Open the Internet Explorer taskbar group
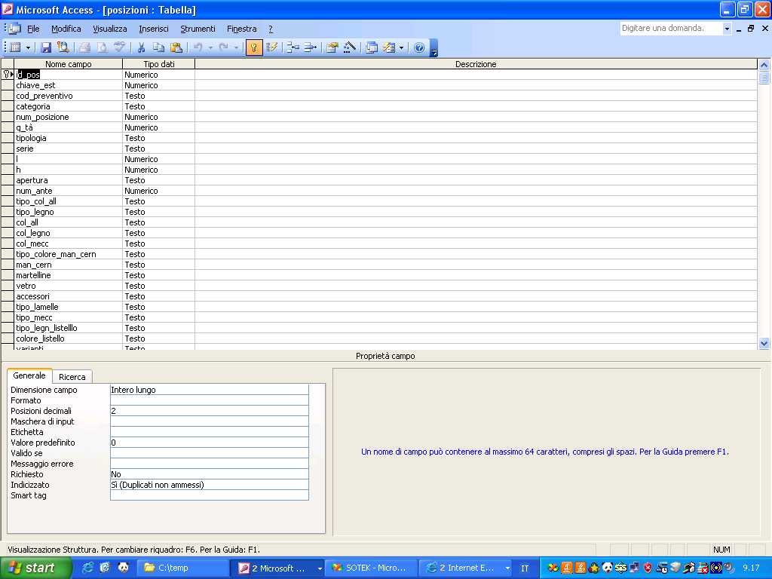 coord(467,568)
